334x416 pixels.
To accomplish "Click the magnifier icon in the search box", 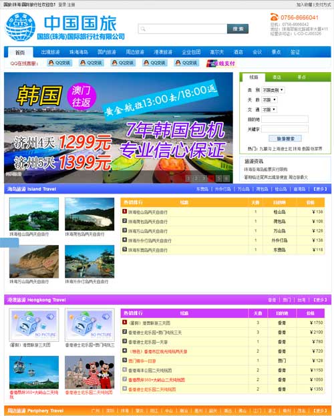I will 143,29.
